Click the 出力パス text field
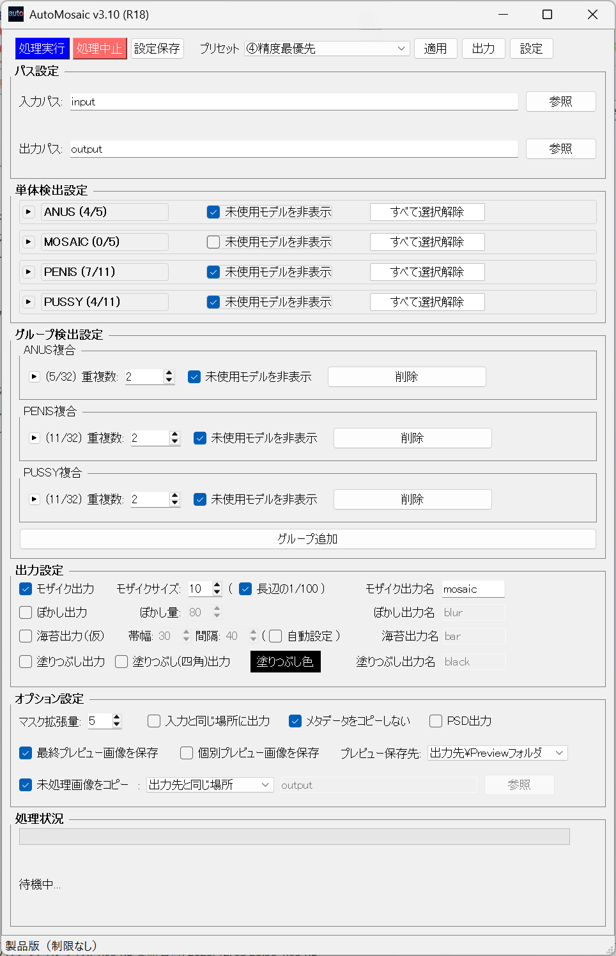 click(x=294, y=149)
